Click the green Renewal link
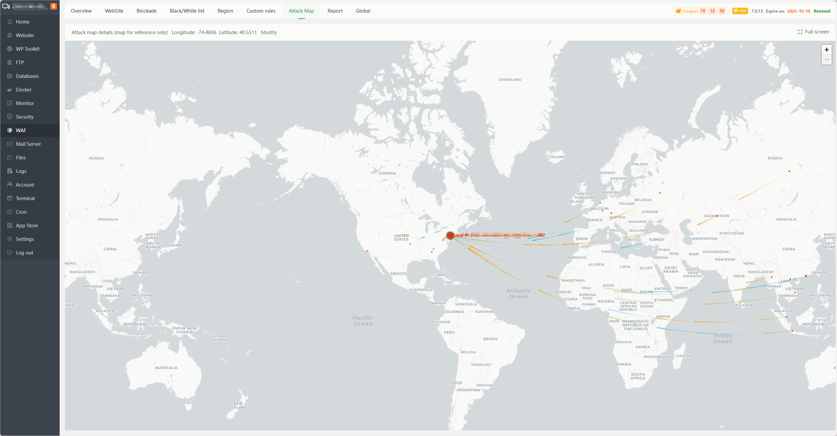The height and width of the screenshot is (436, 837). pyautogui.click(x=822, y=11)
